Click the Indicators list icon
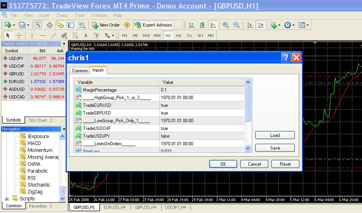The width and height of the screenshot is (362, 213). click(x=274, y=25)
